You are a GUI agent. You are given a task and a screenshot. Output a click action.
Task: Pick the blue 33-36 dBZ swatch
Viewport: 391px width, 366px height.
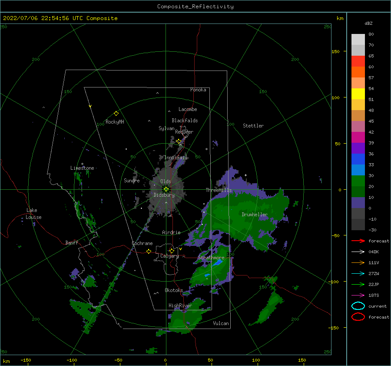tap(358, 159)
